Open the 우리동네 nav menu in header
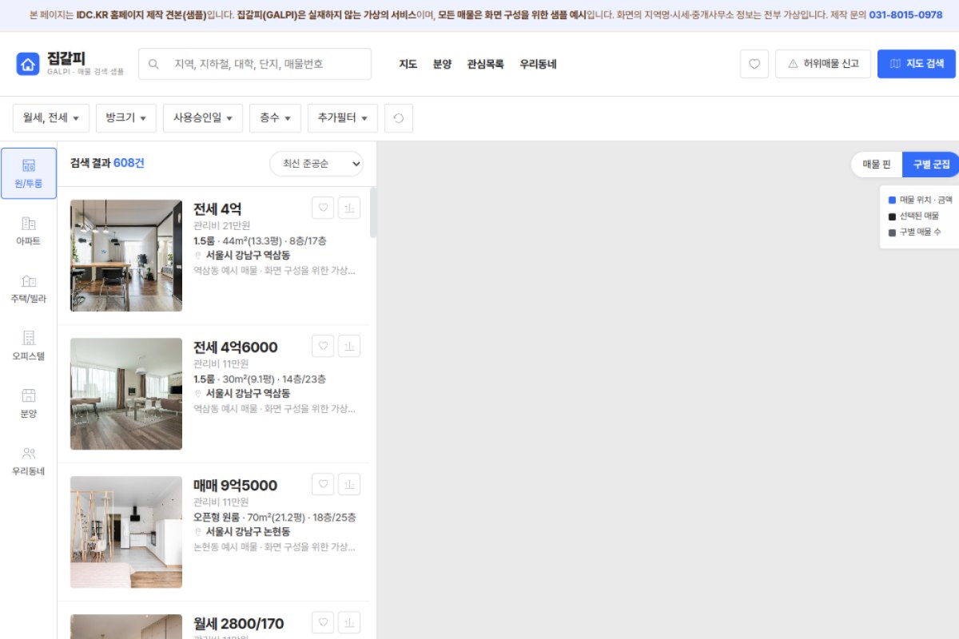The width and height of the screenshot is (959, 639). coord(538,64)
